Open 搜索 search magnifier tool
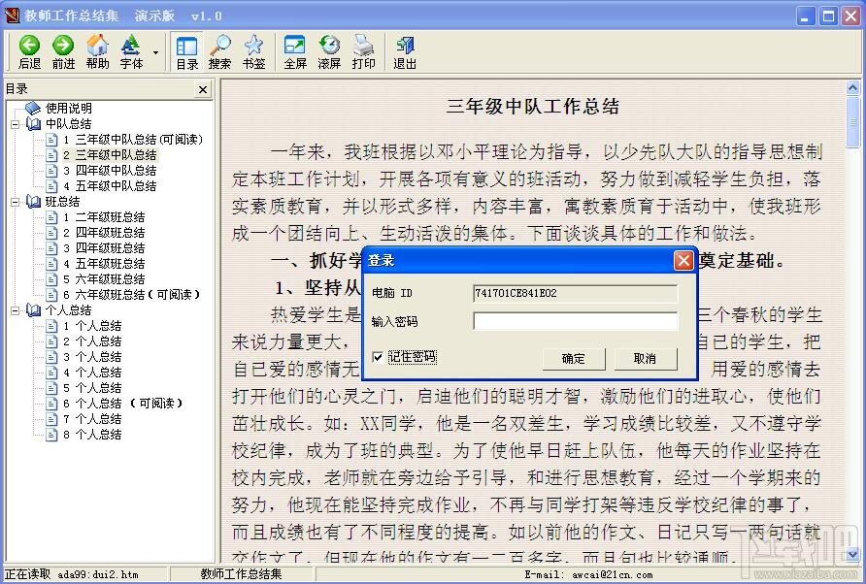866x584 pixels. [x=219, y=51]
